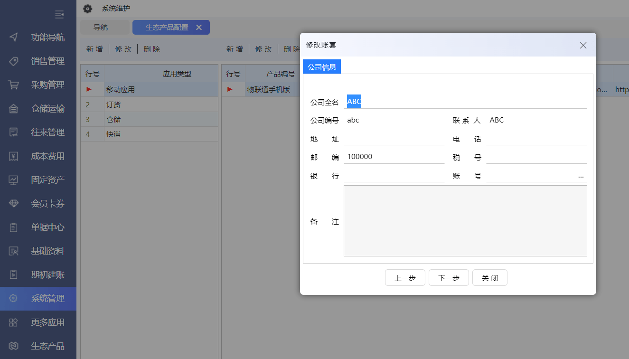Click the 联系人 input field

[536, 120]
